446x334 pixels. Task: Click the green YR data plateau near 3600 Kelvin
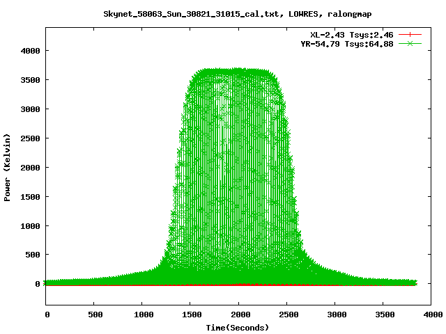[233, 72]
